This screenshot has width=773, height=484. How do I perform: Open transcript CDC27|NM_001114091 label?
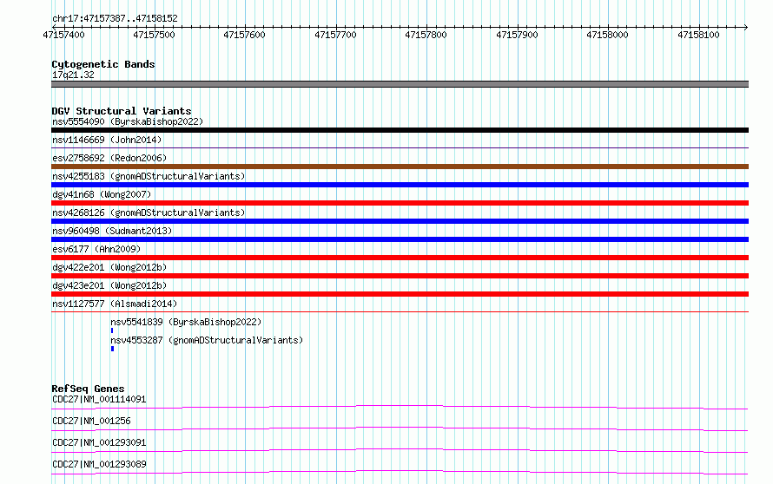[99, 399]
